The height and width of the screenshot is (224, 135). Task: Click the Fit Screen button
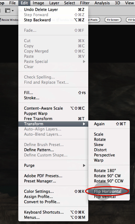(113, 20)
